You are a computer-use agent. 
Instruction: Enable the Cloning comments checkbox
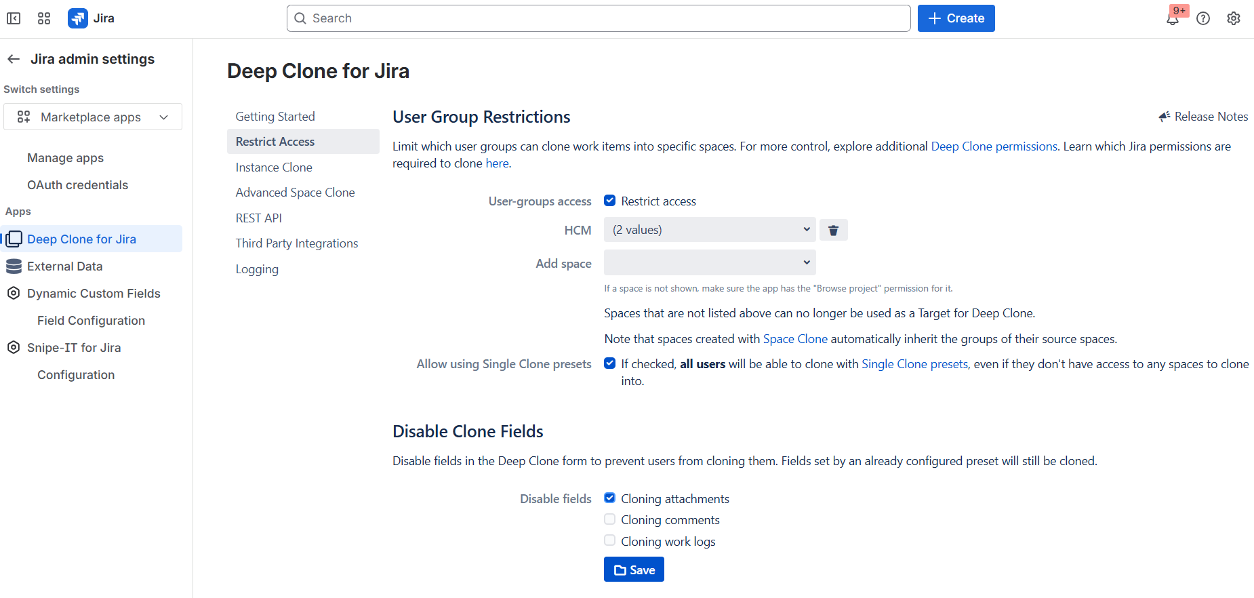click(610, 519)
